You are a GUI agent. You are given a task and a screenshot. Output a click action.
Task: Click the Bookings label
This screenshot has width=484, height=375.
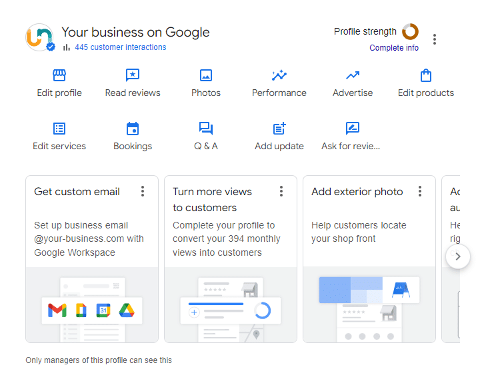[133, 146]
